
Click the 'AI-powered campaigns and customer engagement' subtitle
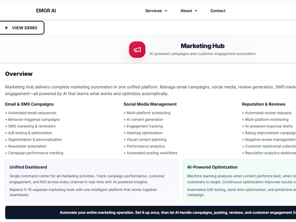[202, 54]
